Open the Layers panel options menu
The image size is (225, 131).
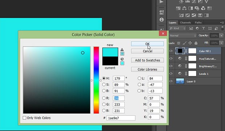click(222, 22)
